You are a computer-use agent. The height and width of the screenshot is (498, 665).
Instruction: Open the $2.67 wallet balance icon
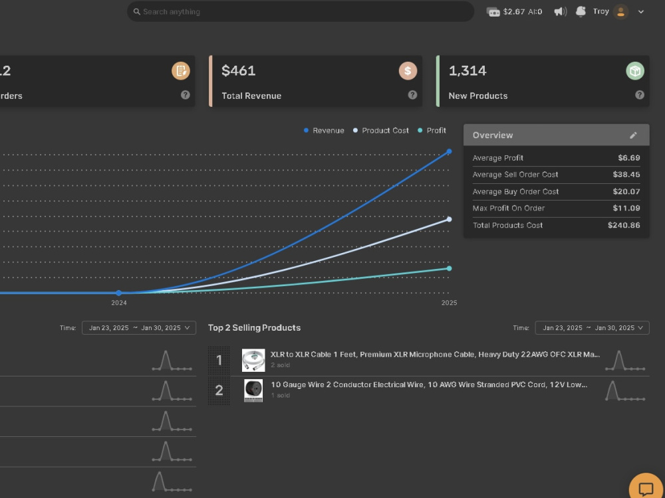493,12
